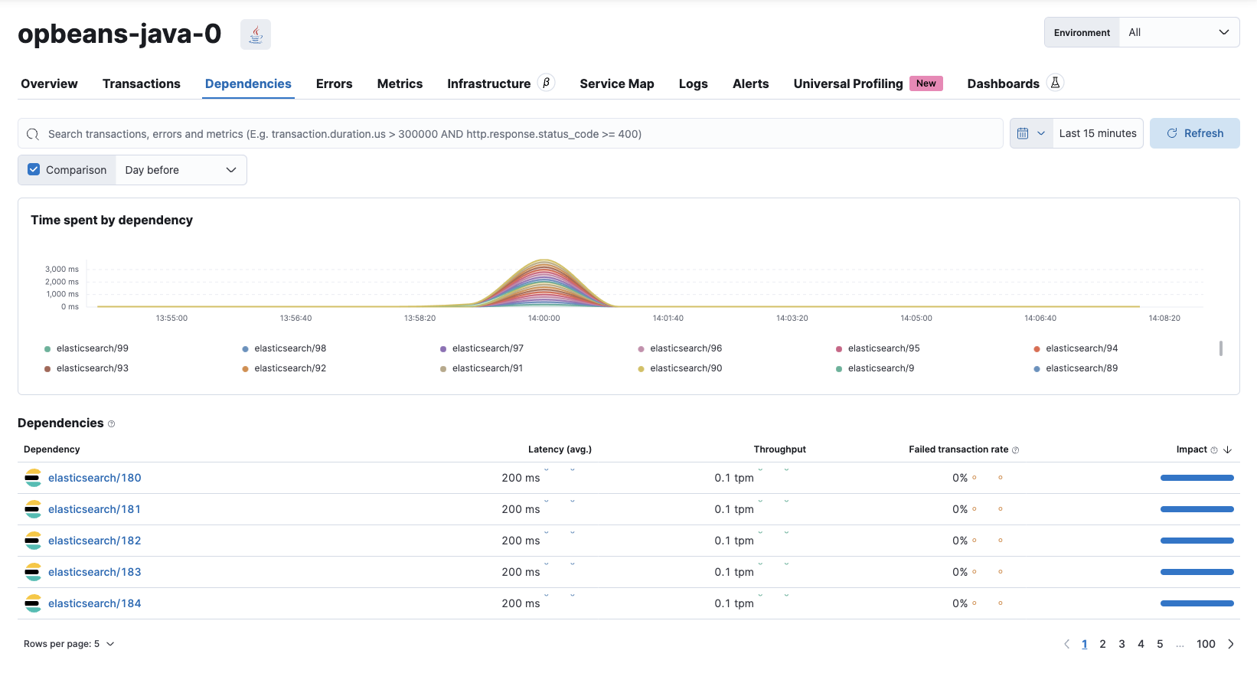Click the Refresh button
Viewport: 1257px width, 683px height.
pyautogui.click(x=1195, y=133)
